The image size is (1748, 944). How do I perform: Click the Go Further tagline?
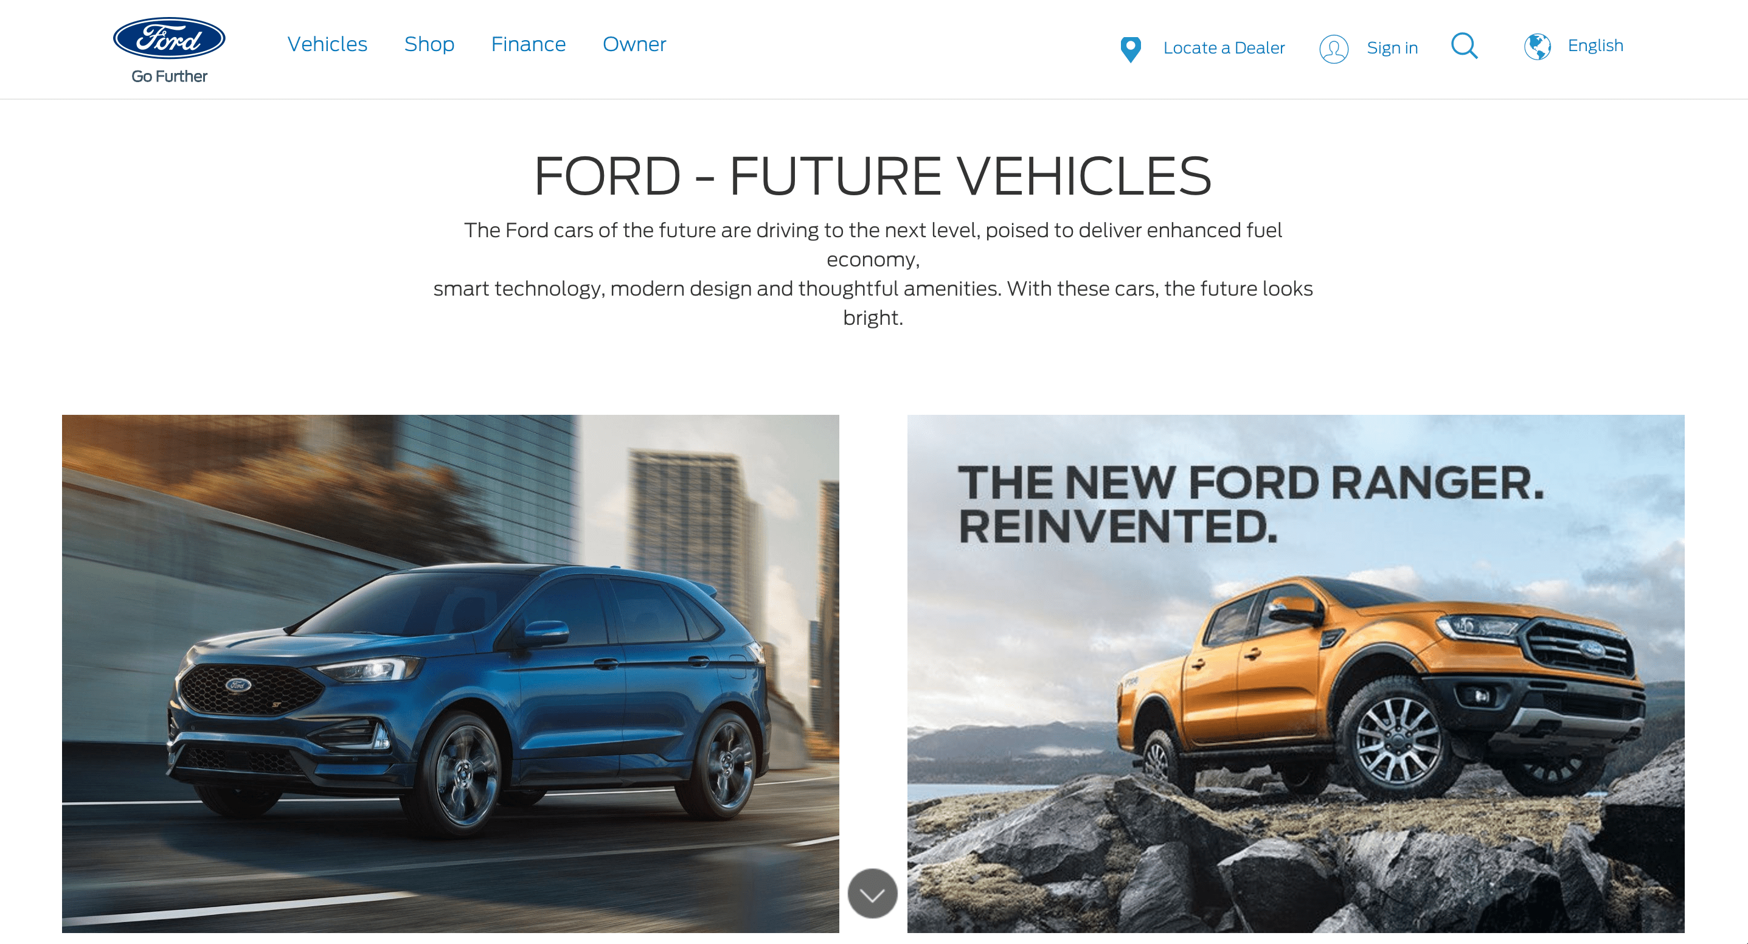[169, 77]
